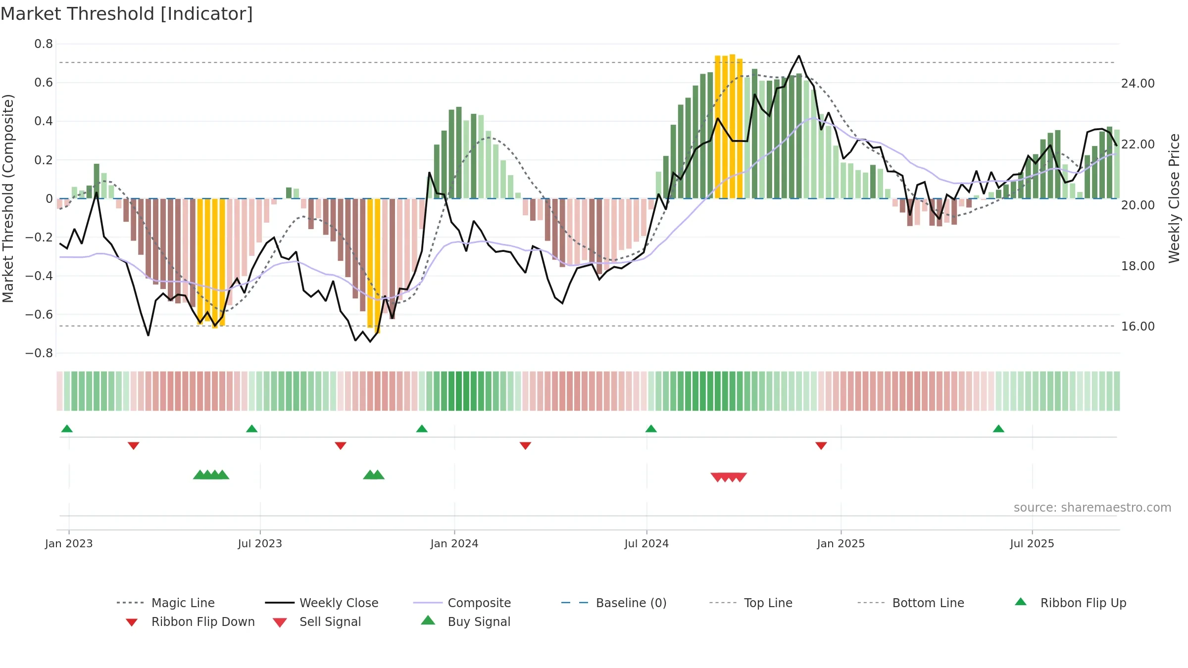Click the Jul 2025 x-axis label
Image resolution: width=1188 pixels, height=668 pixels.
click(1032, 543)
